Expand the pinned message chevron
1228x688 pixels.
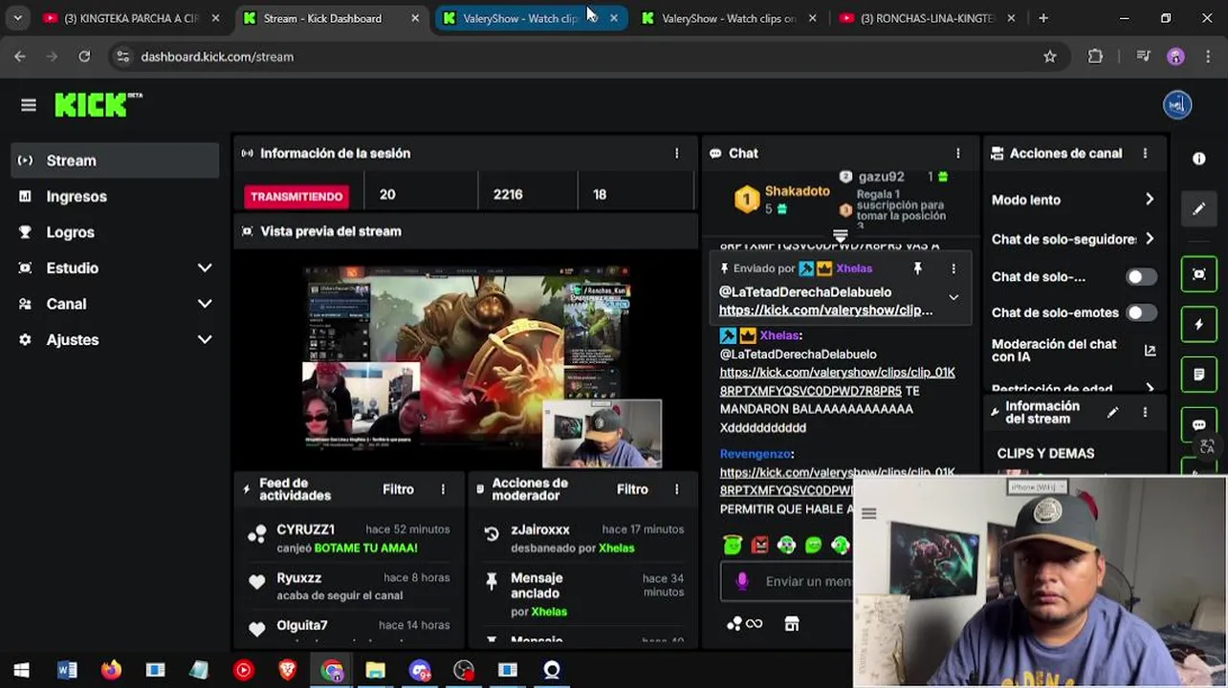tap(954, 297)
